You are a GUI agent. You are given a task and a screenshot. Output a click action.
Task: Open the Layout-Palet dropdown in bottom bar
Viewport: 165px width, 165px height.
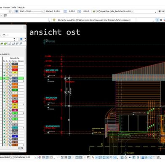[12, 157]
